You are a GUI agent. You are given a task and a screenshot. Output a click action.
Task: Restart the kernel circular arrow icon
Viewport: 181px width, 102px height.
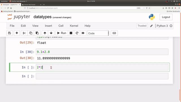[x=77, y=33]
